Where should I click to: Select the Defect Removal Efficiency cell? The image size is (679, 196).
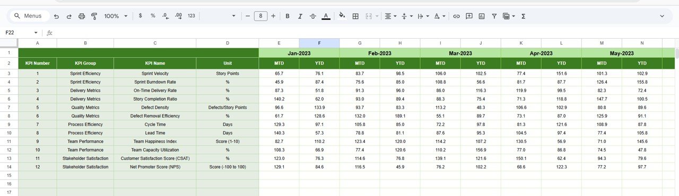155,116
